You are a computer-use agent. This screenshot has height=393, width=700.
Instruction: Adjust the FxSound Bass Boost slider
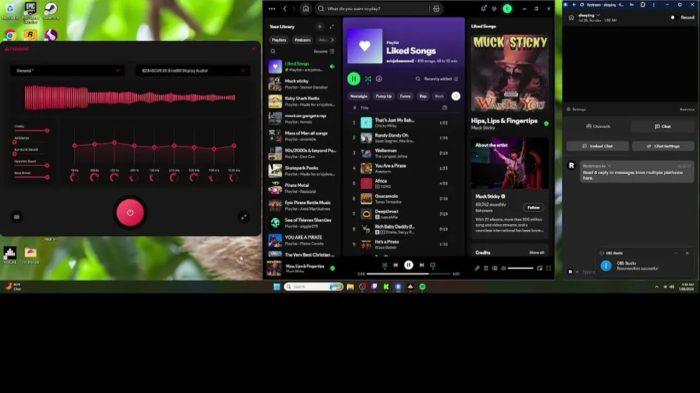pyautogui.click(x=31, y=177)
